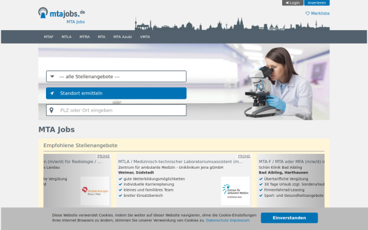Click Firmenfahrrad-Leasing benefit text

(284, 190)
